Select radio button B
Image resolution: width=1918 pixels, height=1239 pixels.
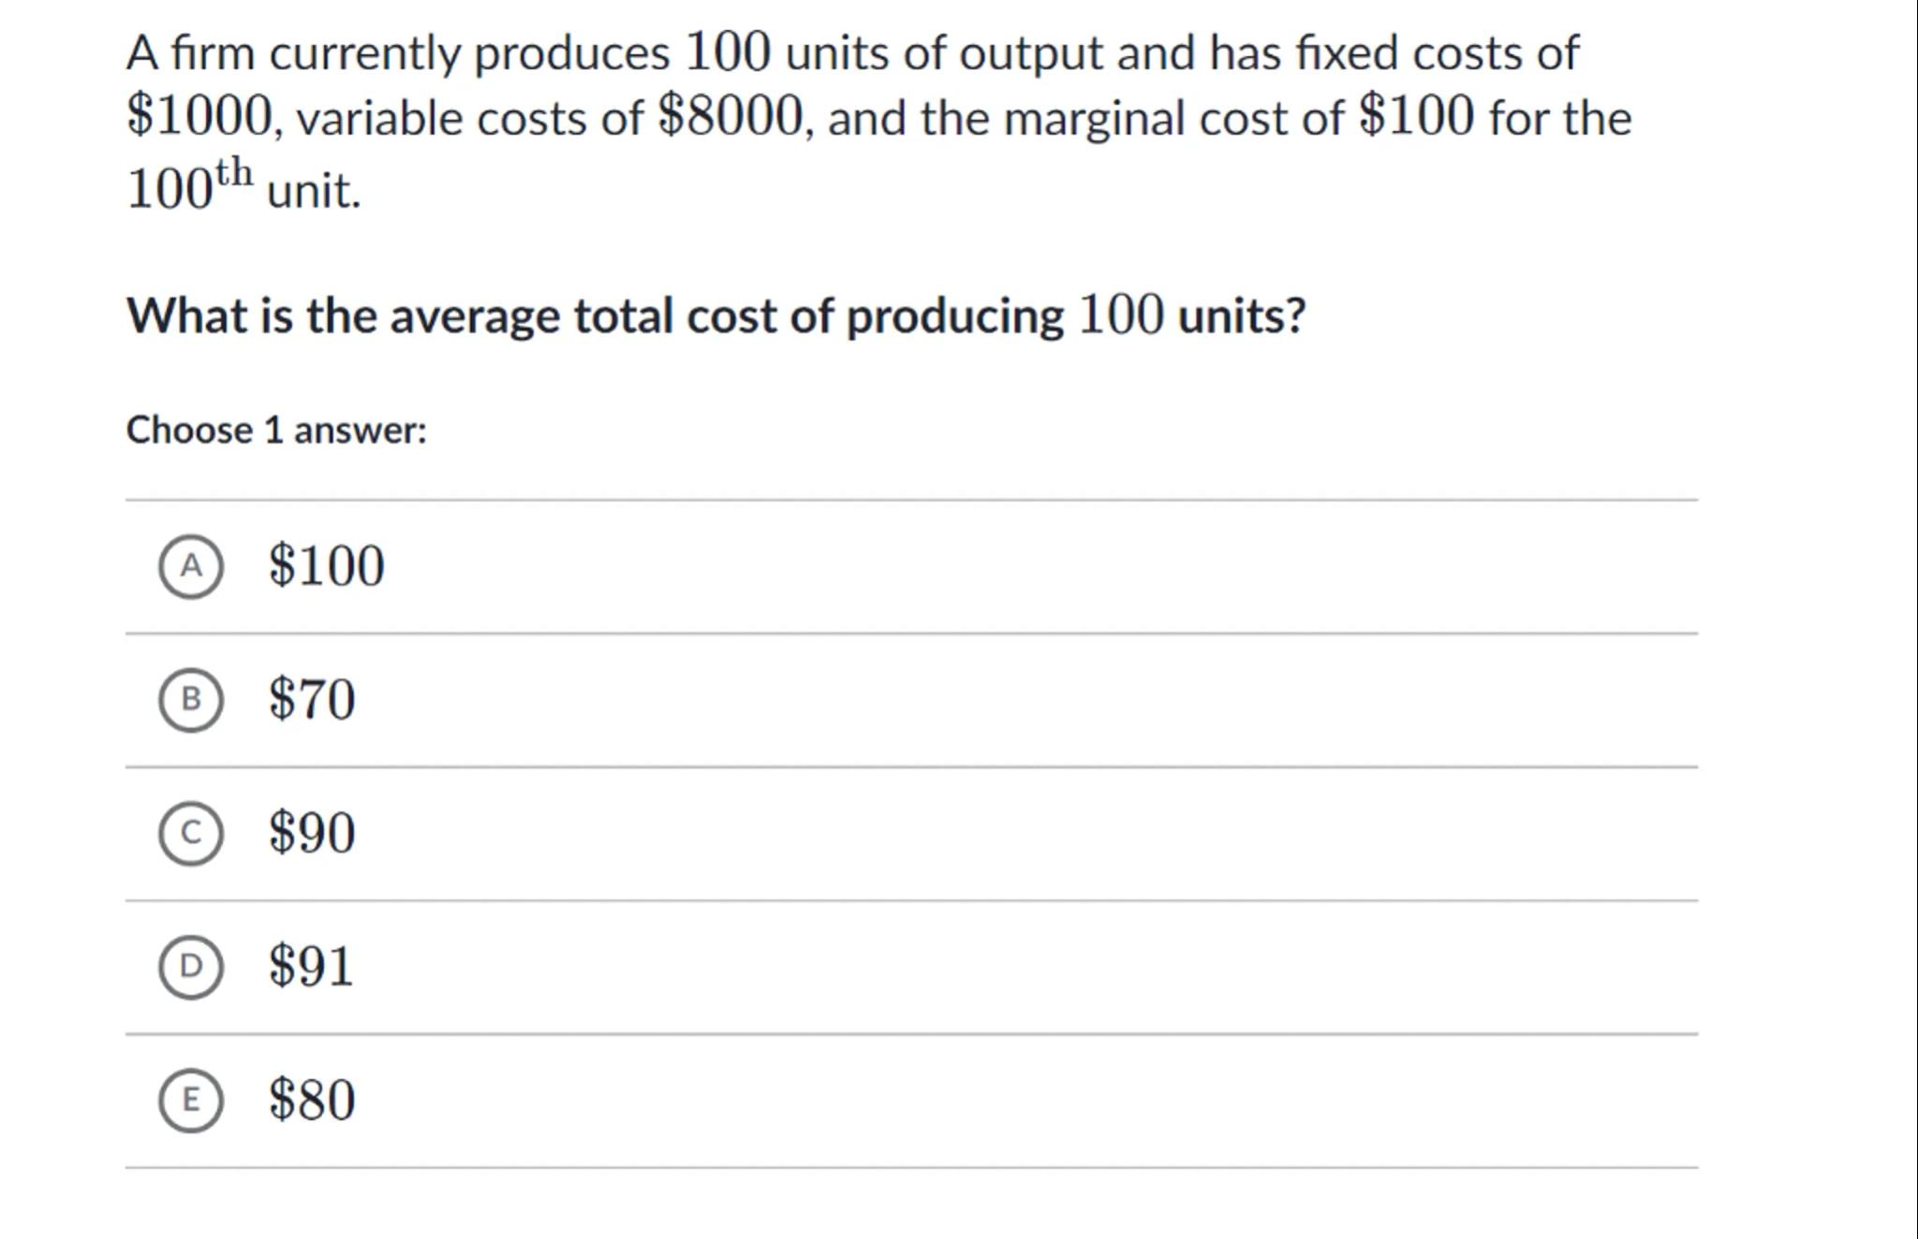[x=191, y=699]
